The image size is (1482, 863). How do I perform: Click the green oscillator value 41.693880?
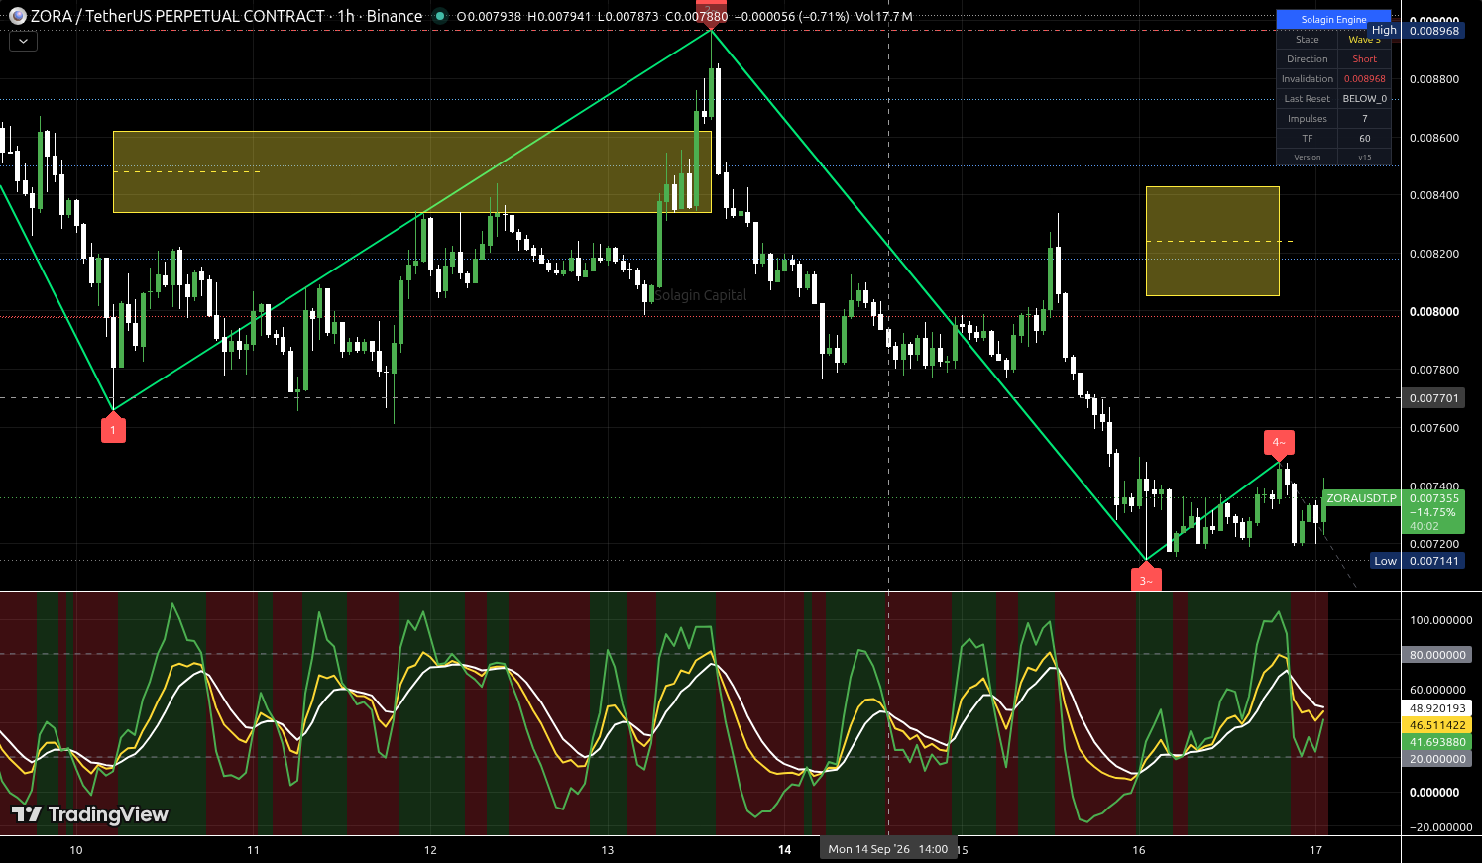pos(1437,742)
